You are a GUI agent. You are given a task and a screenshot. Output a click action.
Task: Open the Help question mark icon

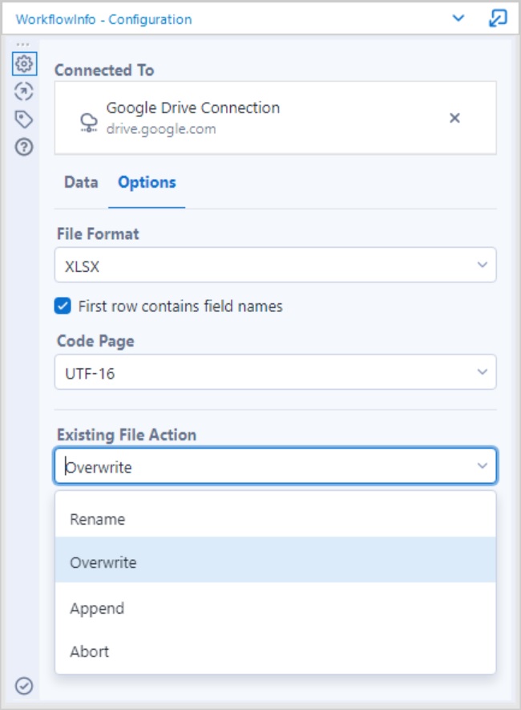(x=24, y=147)
